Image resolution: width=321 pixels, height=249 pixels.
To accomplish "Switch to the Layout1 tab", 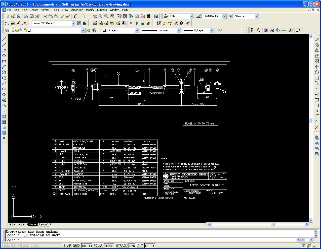I will point(44,224).
